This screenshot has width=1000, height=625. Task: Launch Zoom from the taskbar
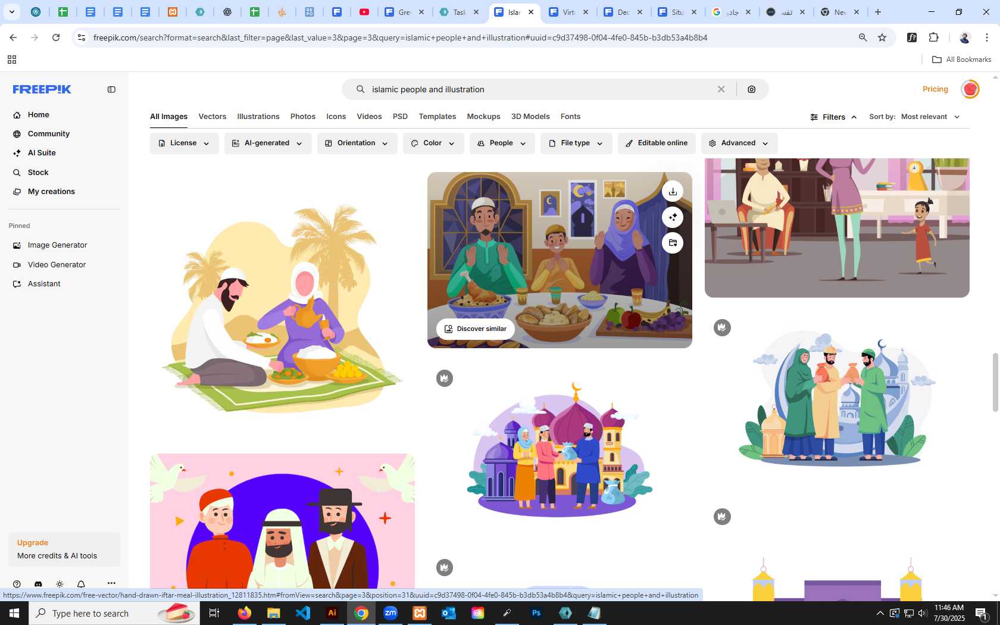[390, 612]
